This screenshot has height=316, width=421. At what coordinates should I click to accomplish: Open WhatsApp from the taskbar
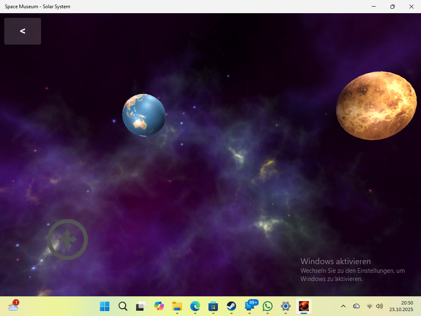pos(268,306)
